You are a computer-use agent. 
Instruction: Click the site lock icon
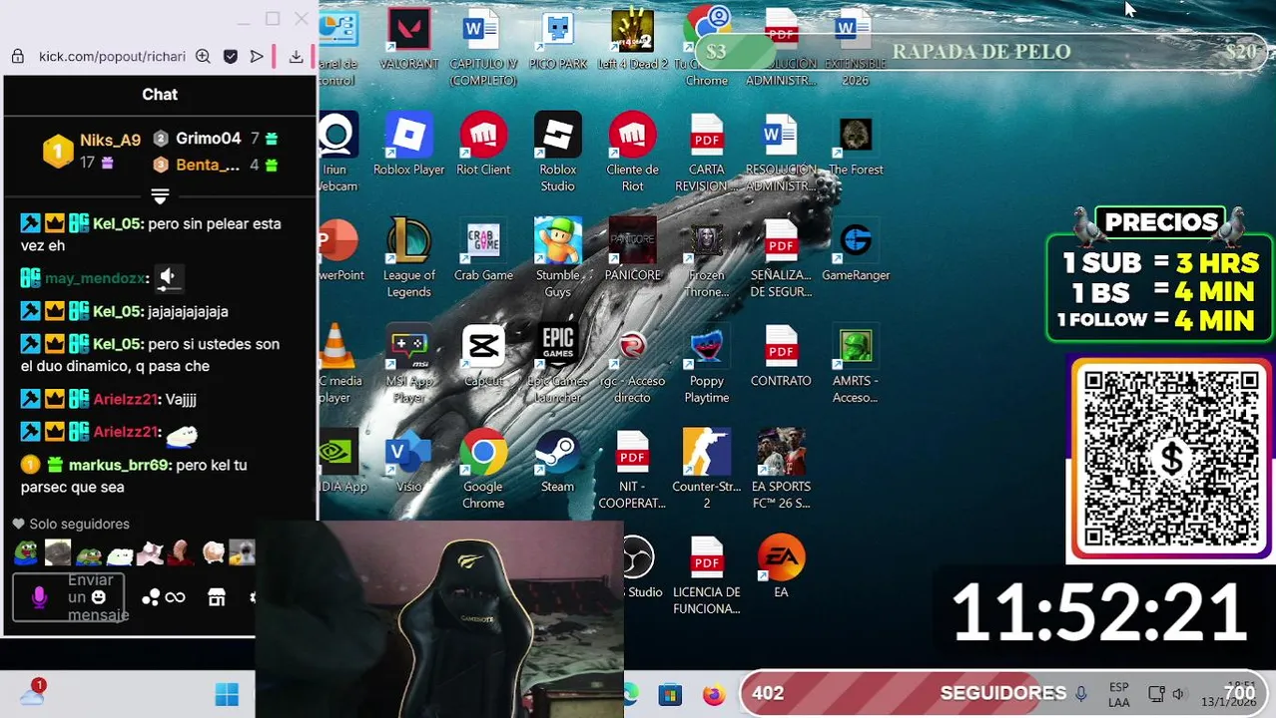(17, 57)
